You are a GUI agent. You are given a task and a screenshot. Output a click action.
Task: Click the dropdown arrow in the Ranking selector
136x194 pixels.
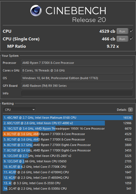coord(33,110)
